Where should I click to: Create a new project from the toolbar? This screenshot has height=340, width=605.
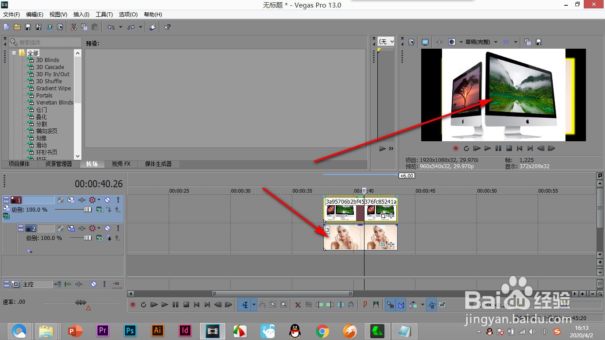(7, 27)
